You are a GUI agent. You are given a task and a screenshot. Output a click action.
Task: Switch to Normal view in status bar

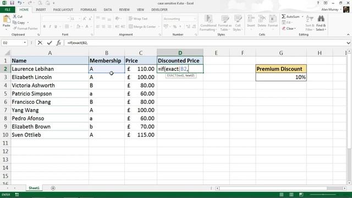coord(281,194)
